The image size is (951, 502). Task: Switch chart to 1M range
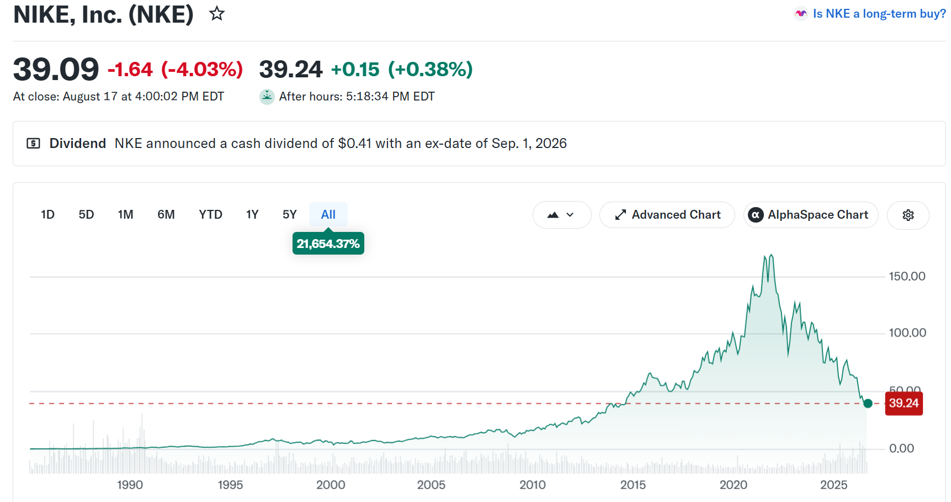pyautogui.click(x=125, y=214)
